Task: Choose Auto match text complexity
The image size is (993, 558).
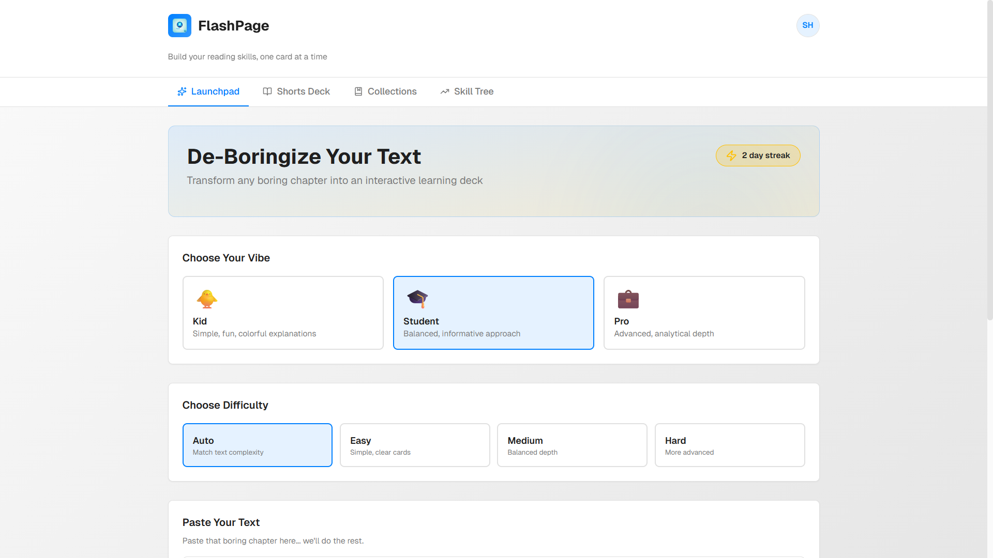Action: pos(257,445)
